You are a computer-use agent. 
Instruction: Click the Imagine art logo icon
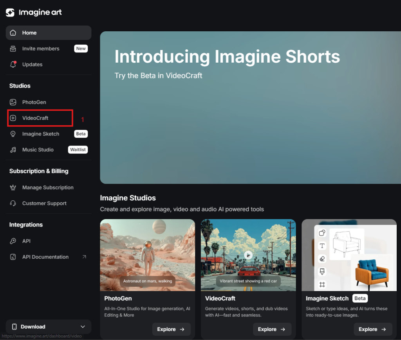click(x=10, y=12)
